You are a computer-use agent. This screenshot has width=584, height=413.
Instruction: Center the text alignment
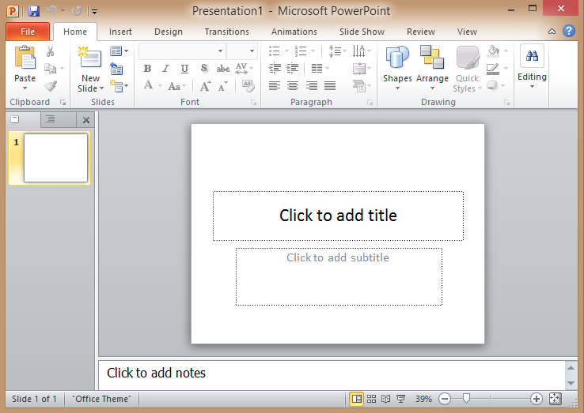pos(293,86)
